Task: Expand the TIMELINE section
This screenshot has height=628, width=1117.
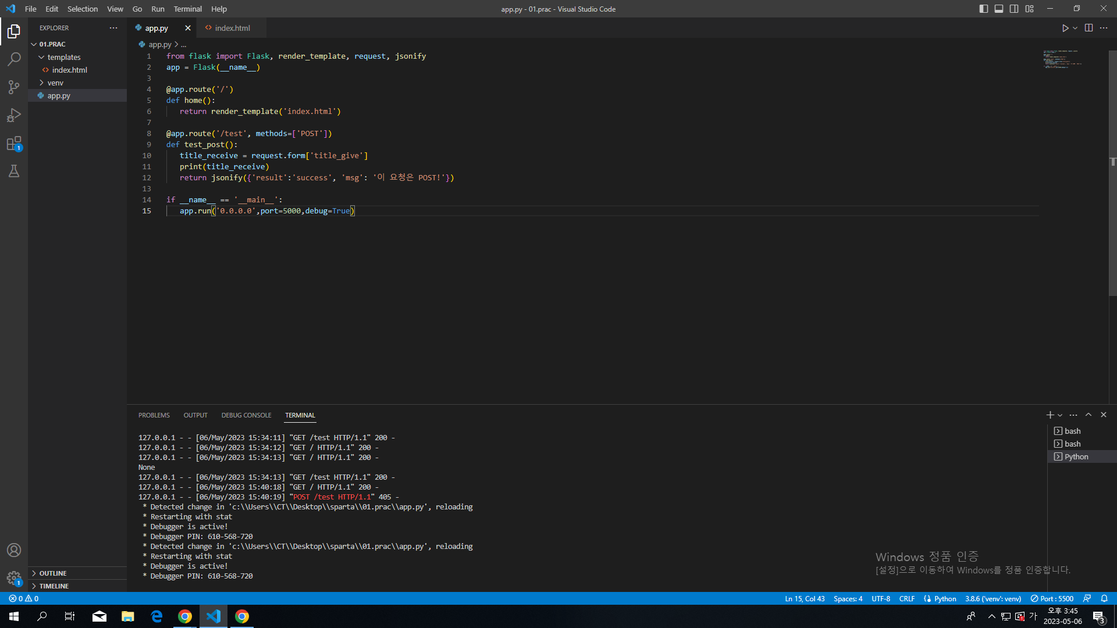Action: coord(77,586)
